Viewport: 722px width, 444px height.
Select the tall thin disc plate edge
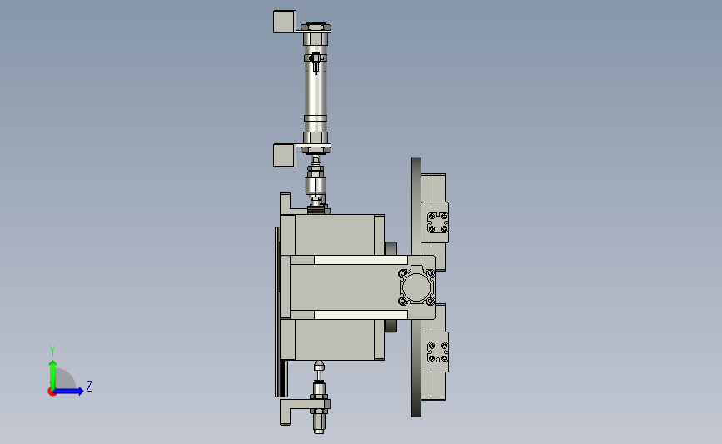click(x=416, y=287)
